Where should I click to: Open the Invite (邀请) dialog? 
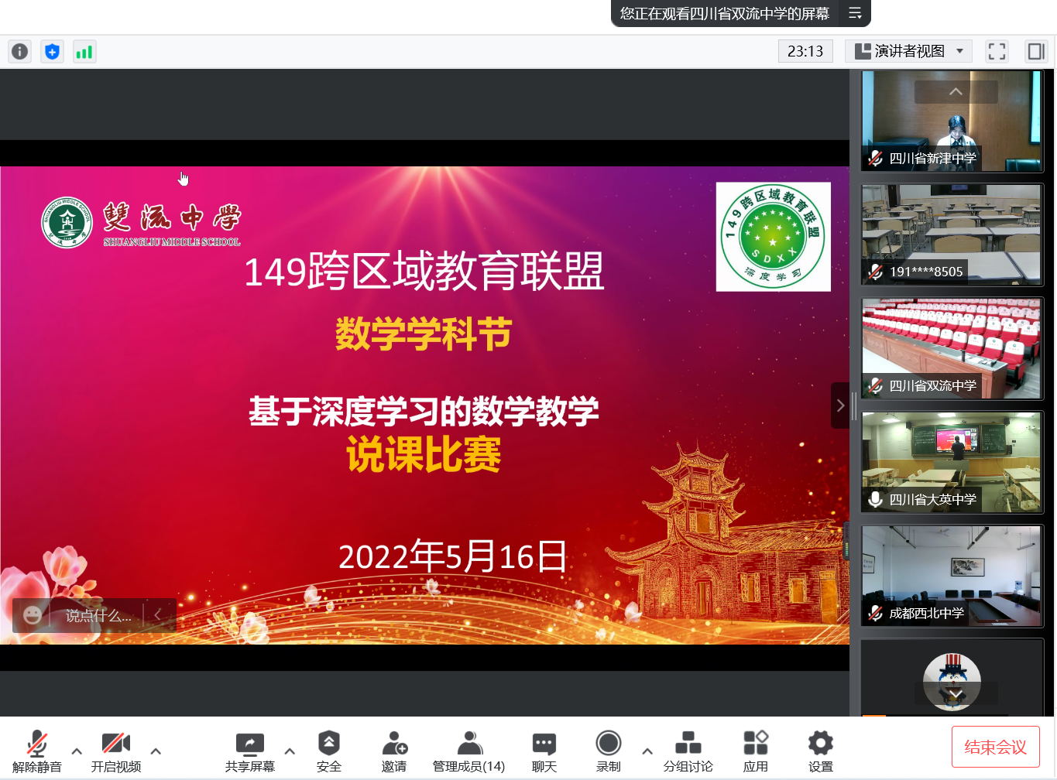pos(393,751)
